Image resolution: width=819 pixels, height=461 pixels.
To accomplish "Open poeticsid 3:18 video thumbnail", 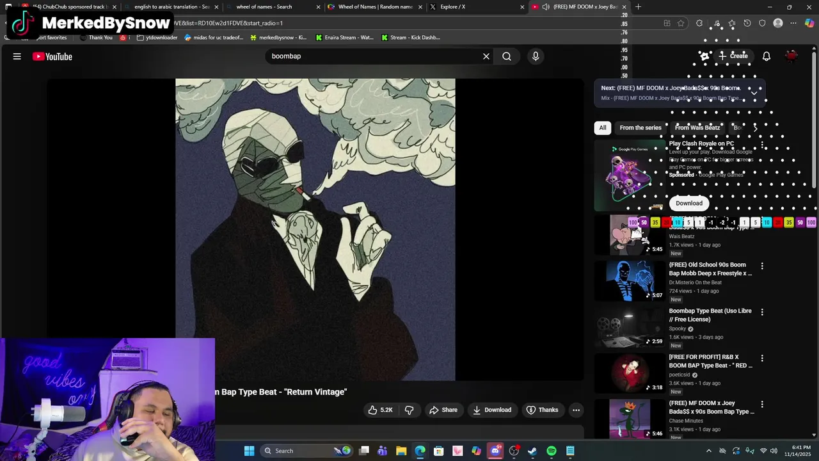I will pos(629,373).
